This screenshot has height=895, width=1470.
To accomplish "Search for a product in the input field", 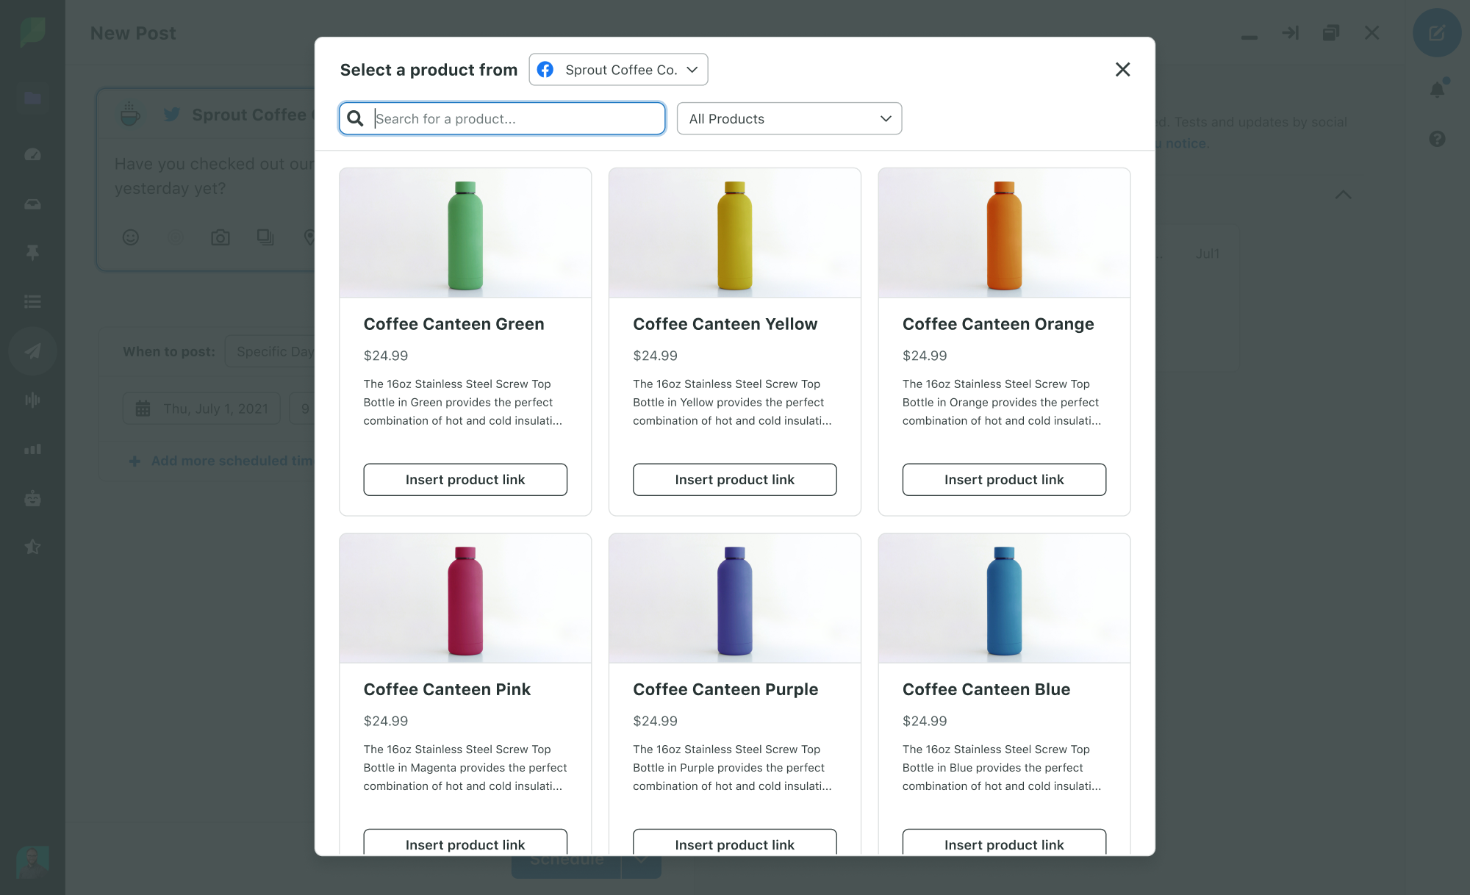I will [x=502, y=118].
